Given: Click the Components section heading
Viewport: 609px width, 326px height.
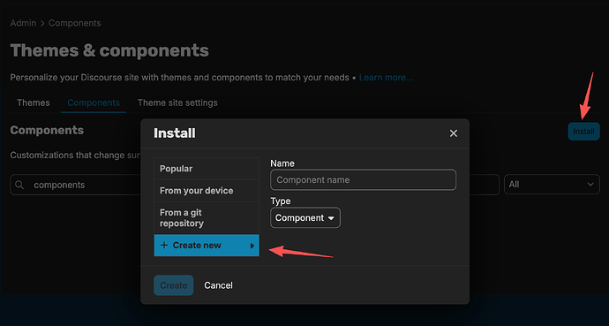Looking at the screenshot, I should click(47, 130).
